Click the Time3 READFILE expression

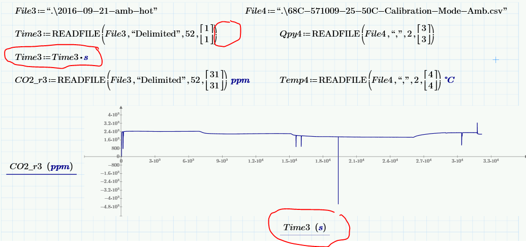point(116,34)
